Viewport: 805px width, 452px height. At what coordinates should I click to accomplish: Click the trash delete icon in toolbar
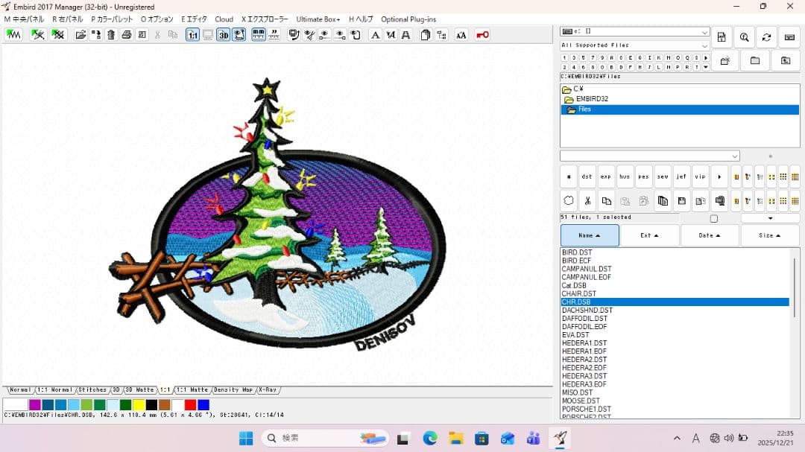coord(111,35)
